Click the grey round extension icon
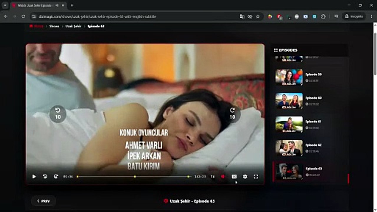The image size is (377, 212). 297,16
